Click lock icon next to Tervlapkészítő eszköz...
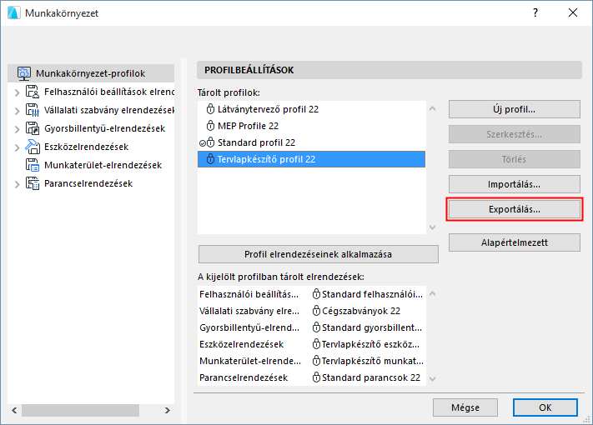 coord(317,344)
